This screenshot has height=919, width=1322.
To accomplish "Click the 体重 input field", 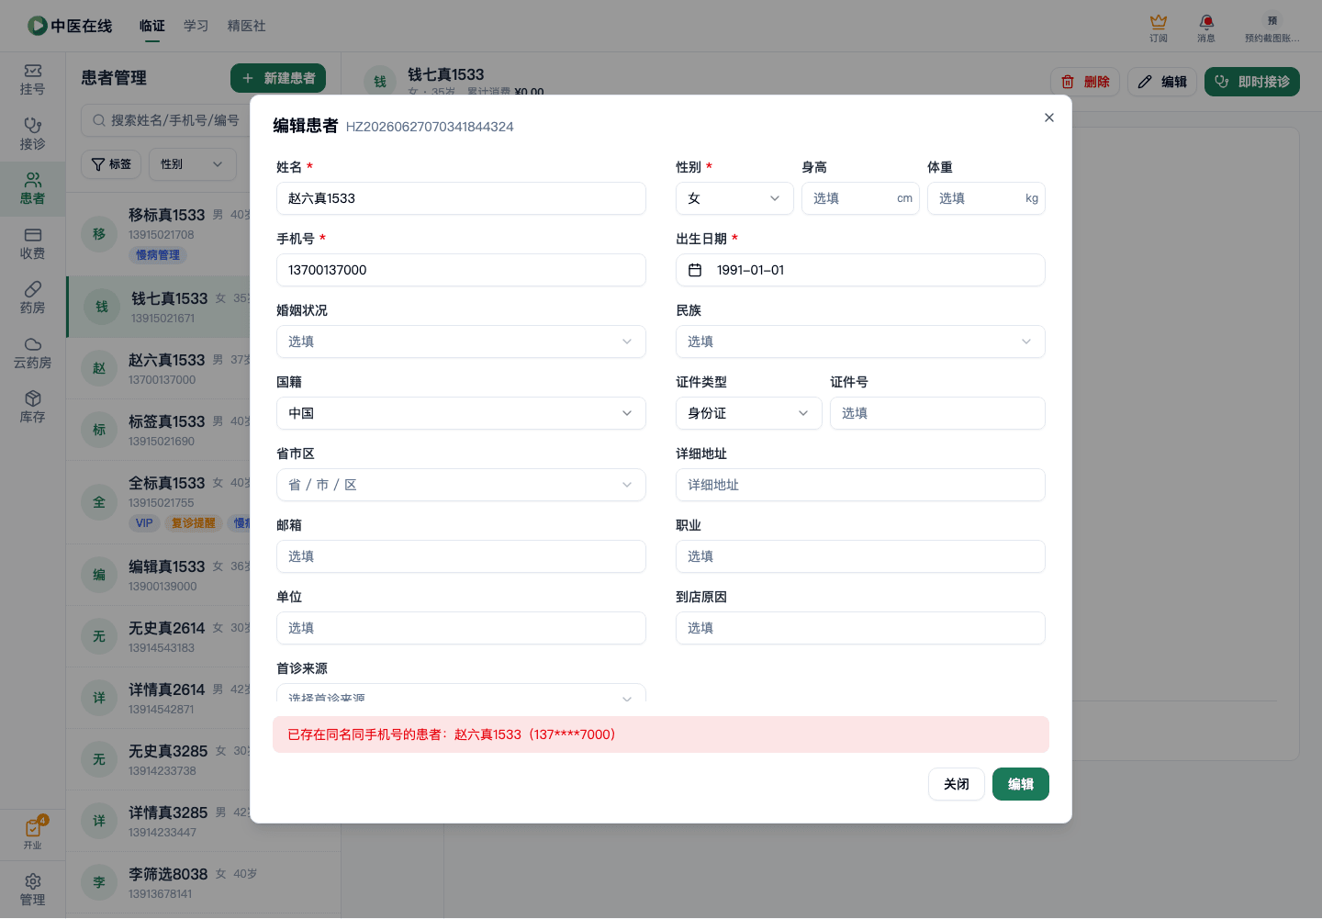I will [986, 198].
